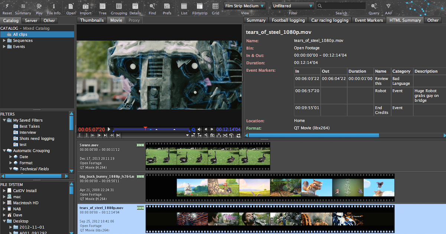Click inside the Search field
The height and width of the screenshot is (234, 446).
(x=341, y=6)
